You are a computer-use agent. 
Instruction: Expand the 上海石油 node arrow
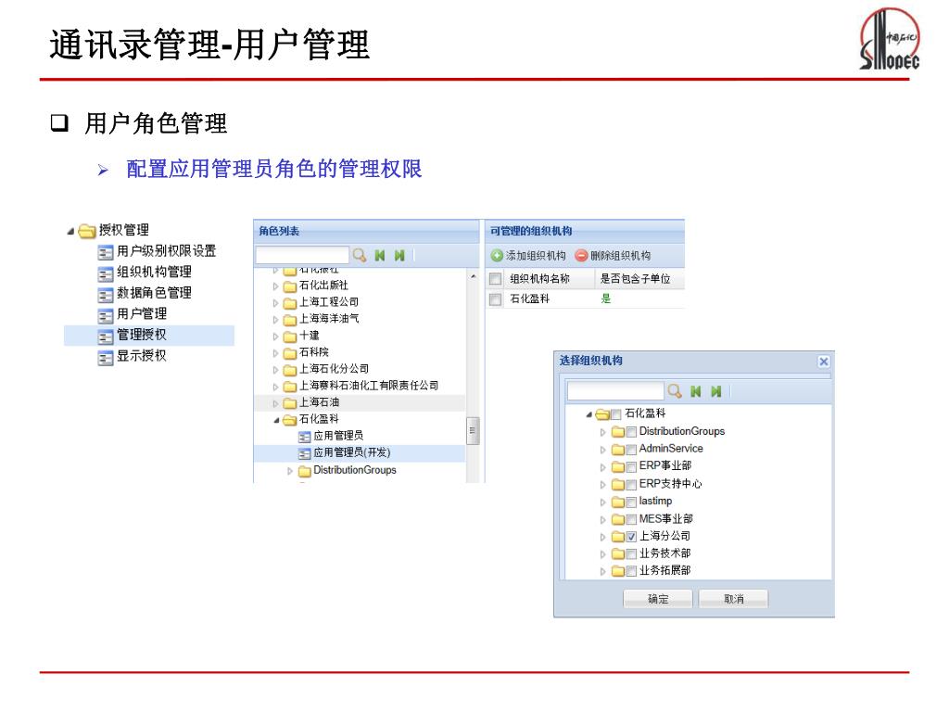coord(275,403)
